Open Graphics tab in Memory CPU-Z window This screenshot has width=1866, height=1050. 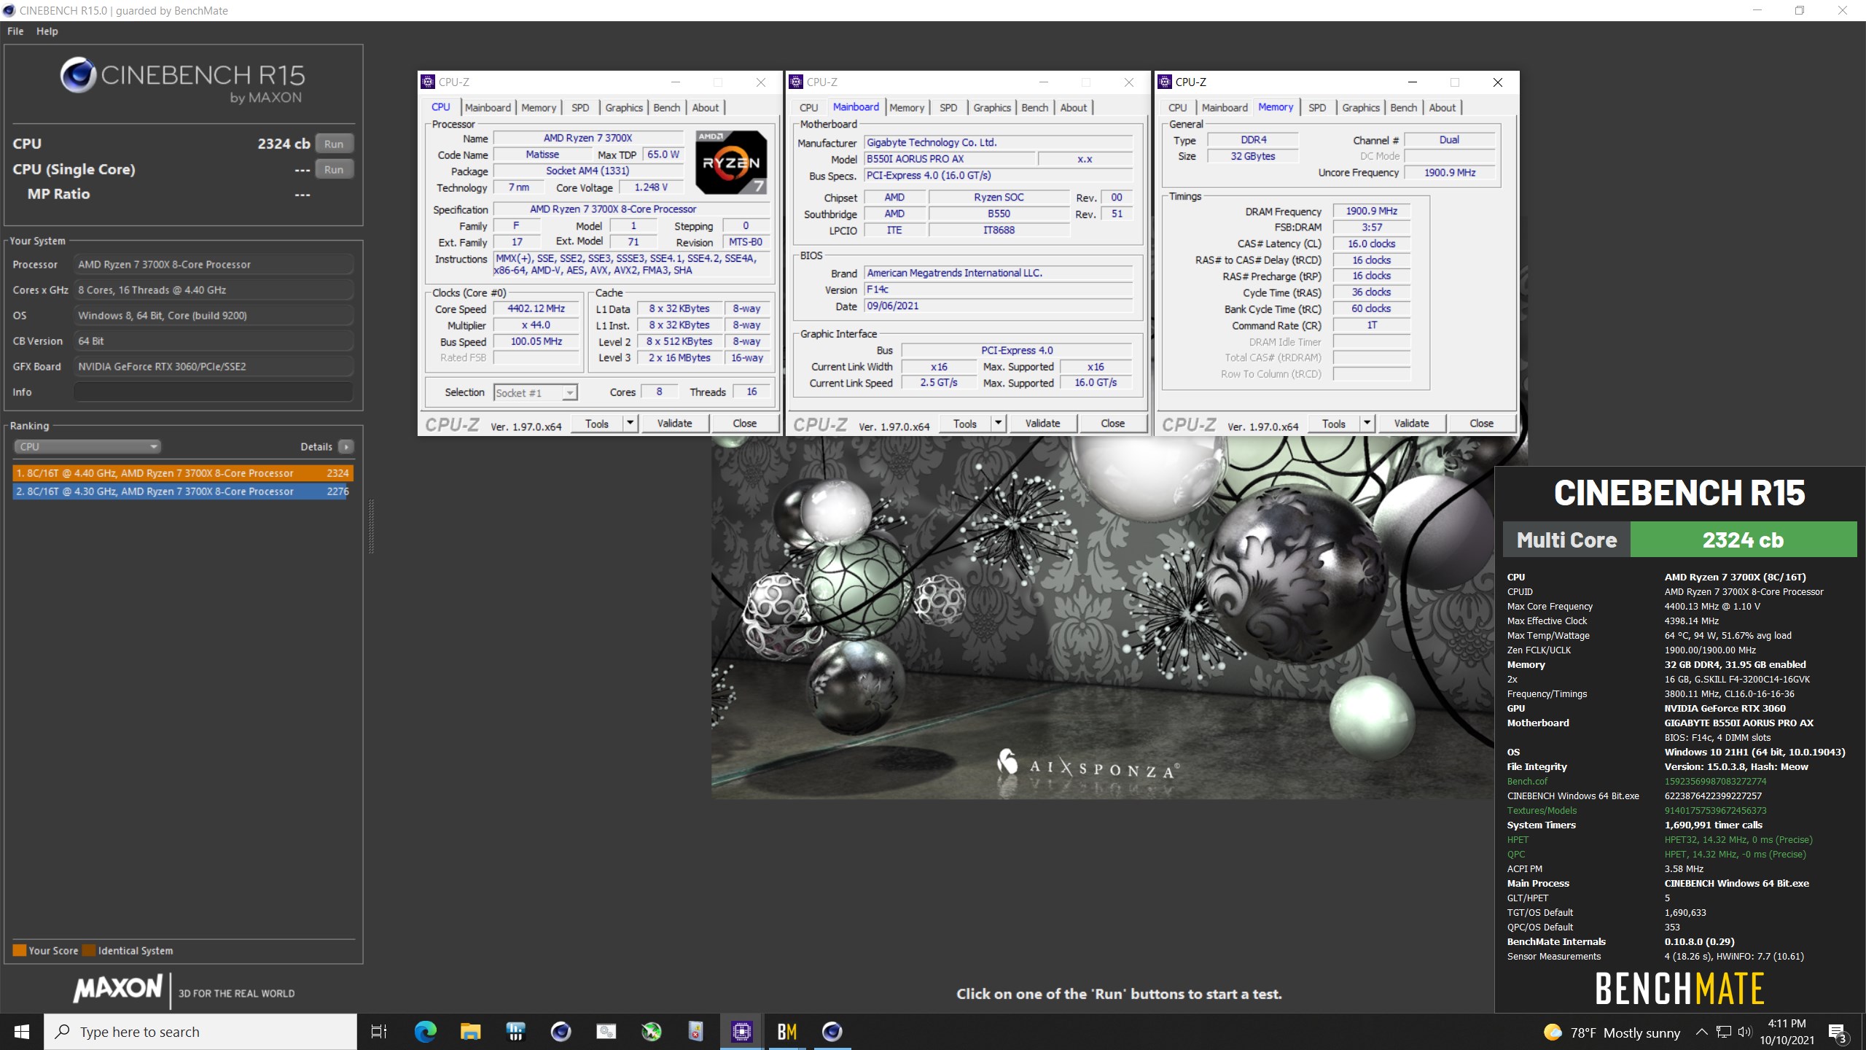(1361, 107)
